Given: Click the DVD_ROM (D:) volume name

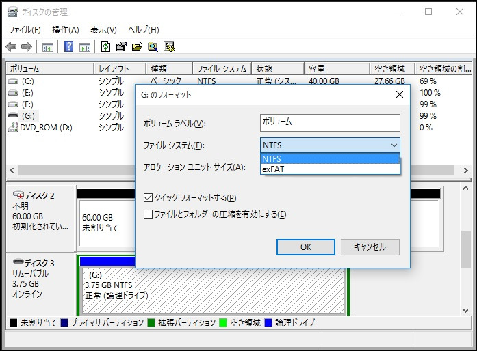Looking at the screenshot, I should pos(47,128).
